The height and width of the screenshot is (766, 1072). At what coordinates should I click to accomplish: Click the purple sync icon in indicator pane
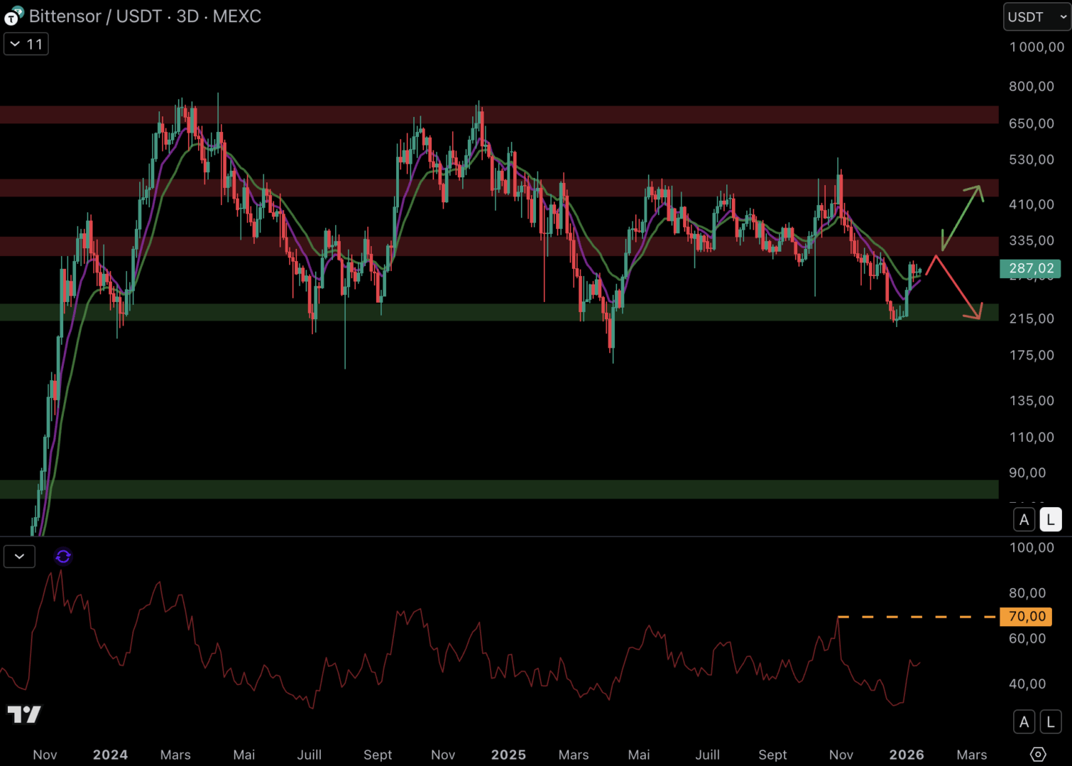[63, 557]
